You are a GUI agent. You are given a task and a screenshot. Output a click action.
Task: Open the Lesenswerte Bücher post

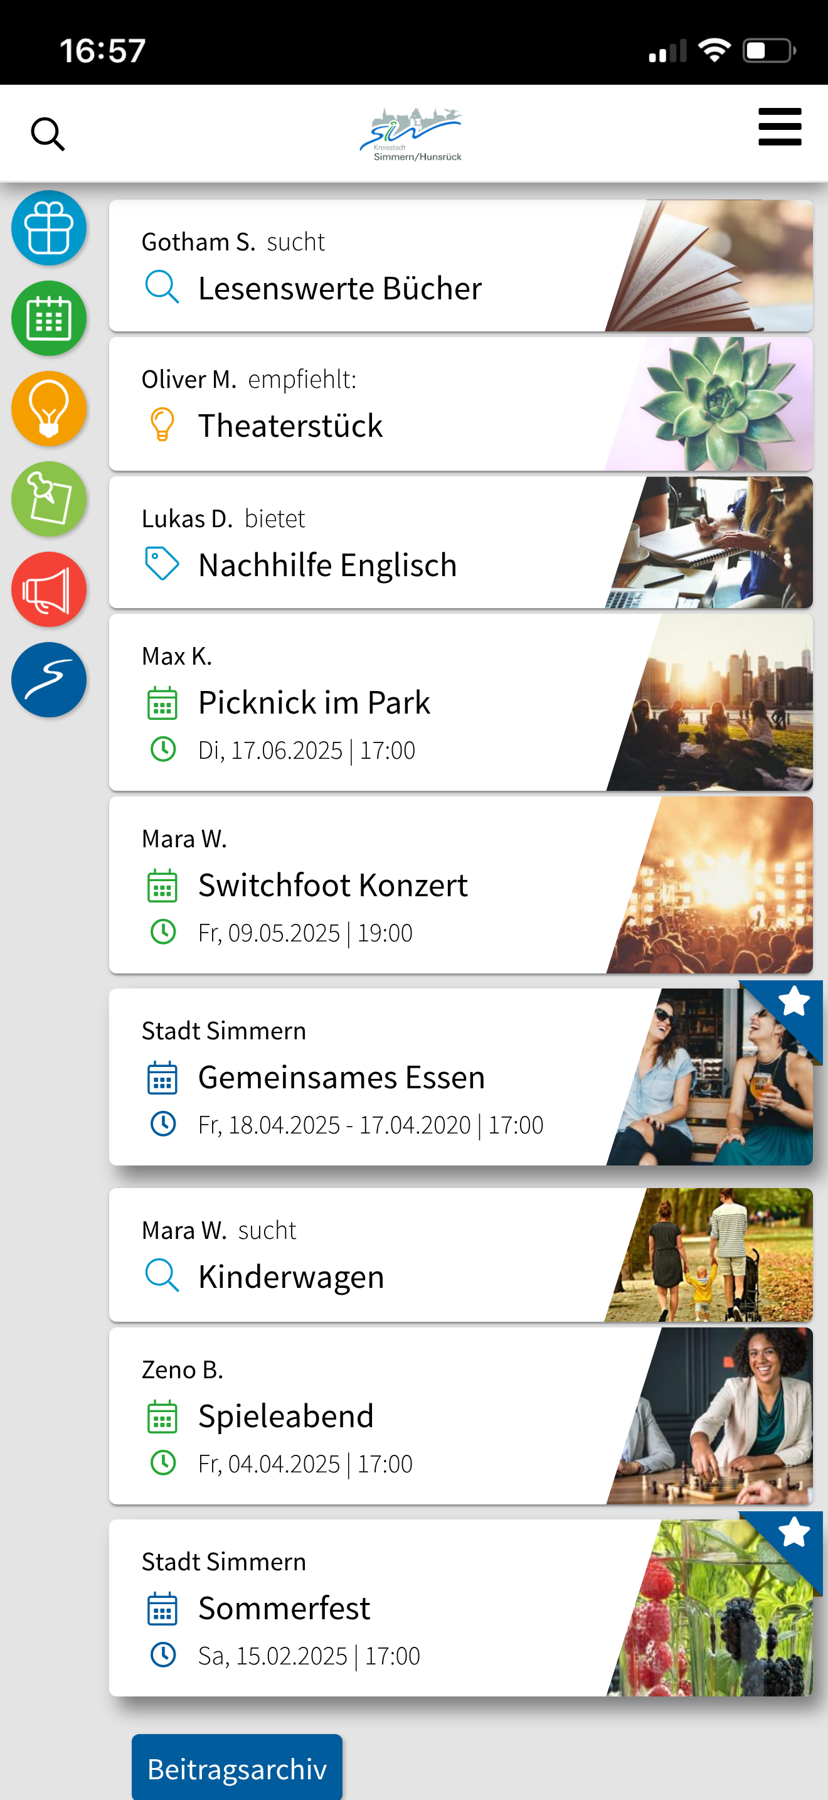[x=461, y=265]
